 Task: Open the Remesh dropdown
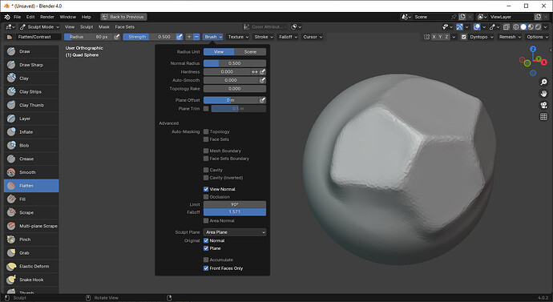pyautogui.click(x=510, y=37)
